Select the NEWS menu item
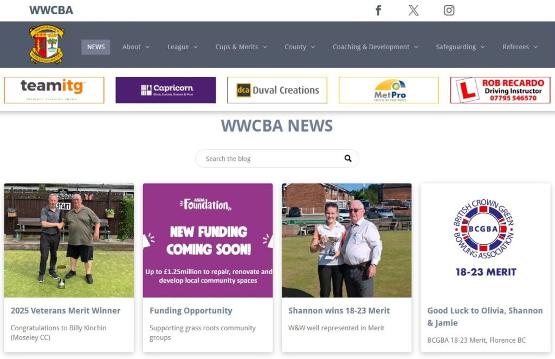Viewport: 555px width, 359px height. (x=95, y=47)
